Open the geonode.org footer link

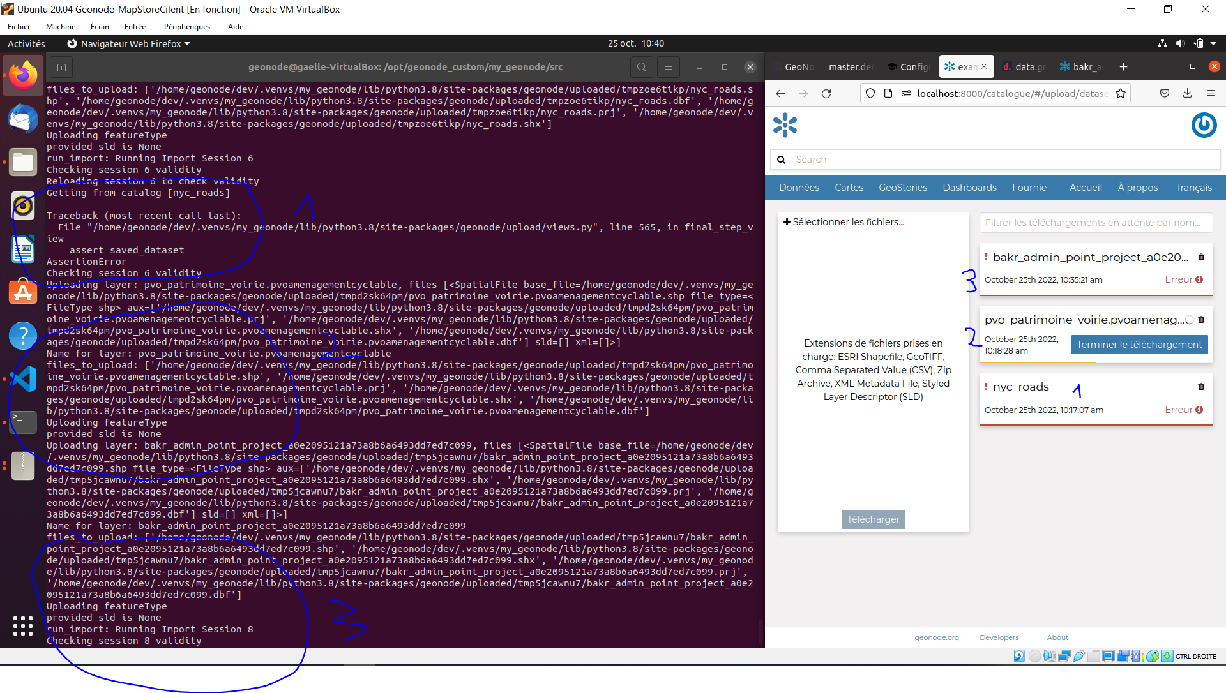(937, 637)
